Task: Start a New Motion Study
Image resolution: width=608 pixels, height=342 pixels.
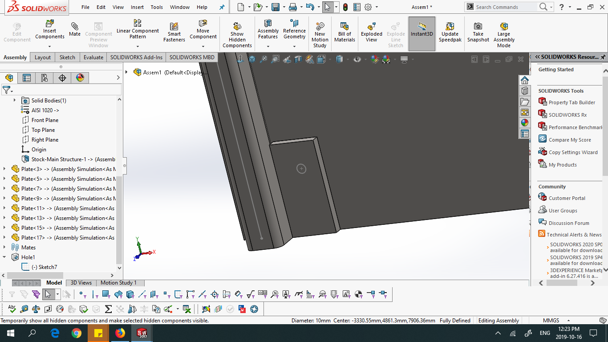Action: (x=320, y=34)
